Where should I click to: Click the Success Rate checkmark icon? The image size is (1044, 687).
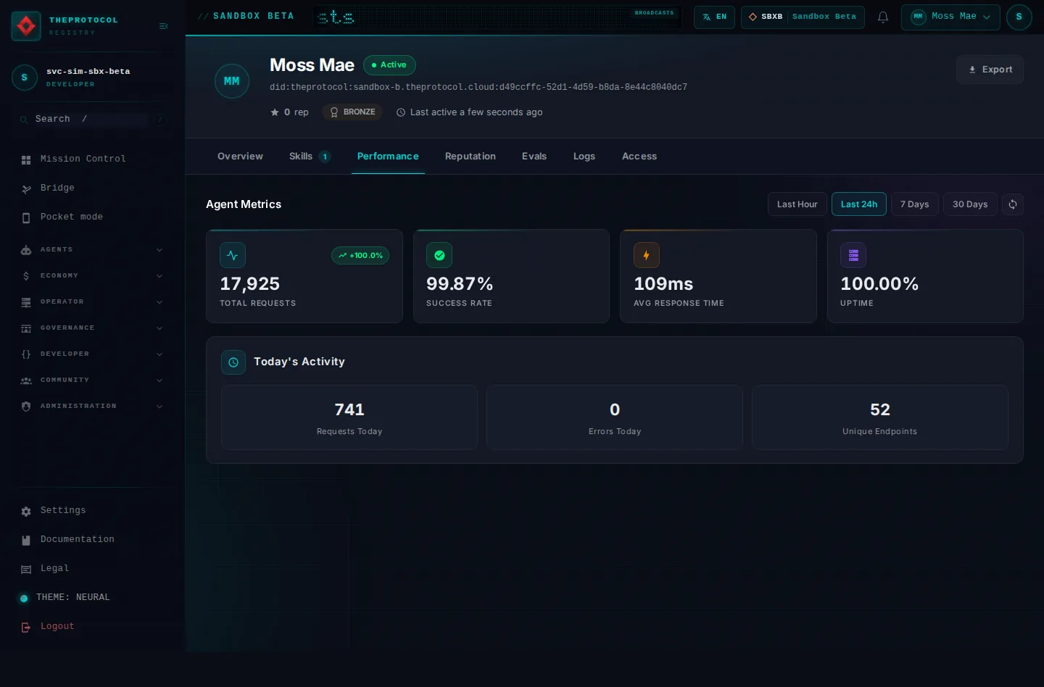point(439,255)
